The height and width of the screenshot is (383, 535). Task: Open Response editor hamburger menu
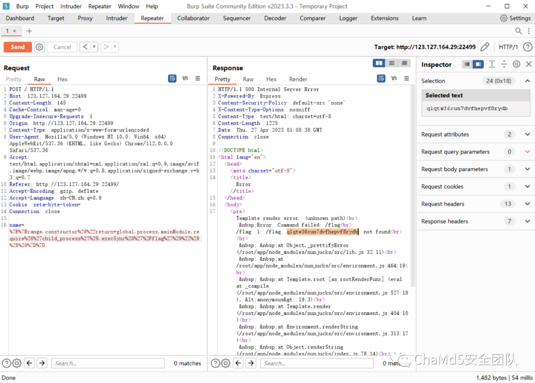406,78
